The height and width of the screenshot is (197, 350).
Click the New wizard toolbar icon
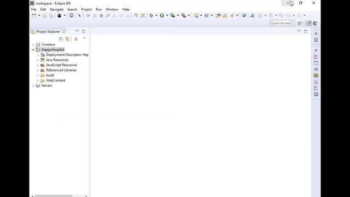pyautogui.click(x=34, y=15)
